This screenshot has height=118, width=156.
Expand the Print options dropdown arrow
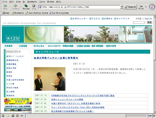point(146,7)
